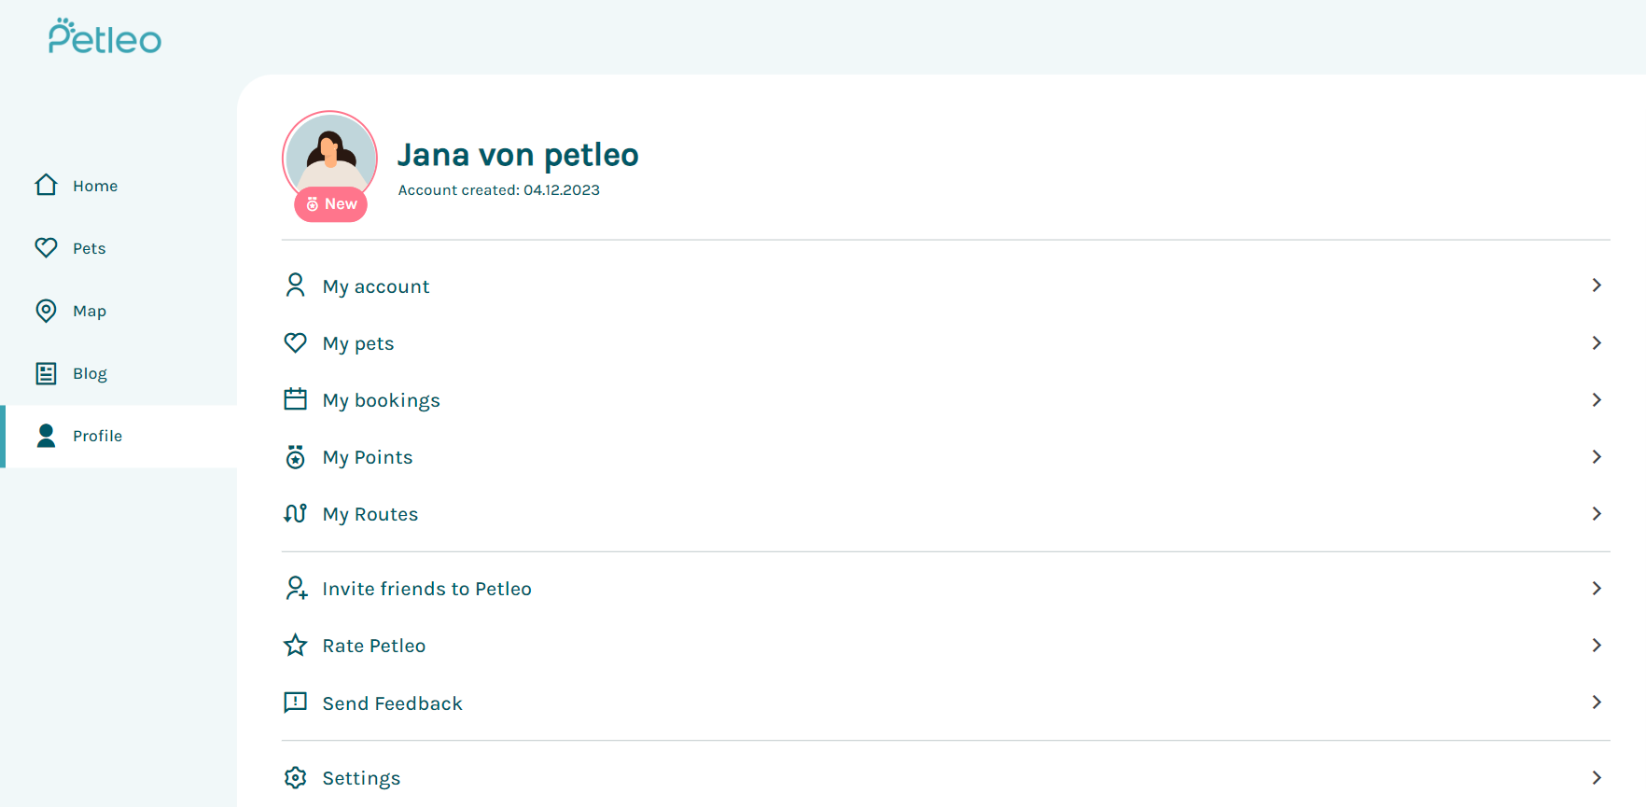Open Invite friends row chevron arrow
The width and height of the screenshot is (1646, 807).
tap(1596, 588)
